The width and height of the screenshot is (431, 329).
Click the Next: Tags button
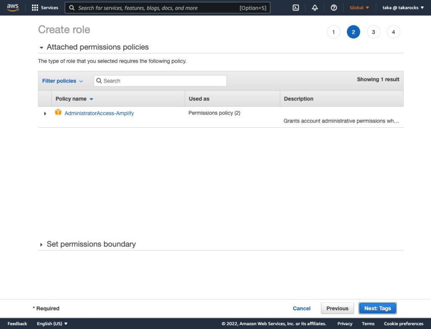click(x=378, y=308)
